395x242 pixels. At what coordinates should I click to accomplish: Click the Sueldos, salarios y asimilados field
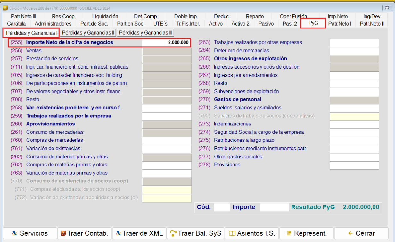pos(354,108)
